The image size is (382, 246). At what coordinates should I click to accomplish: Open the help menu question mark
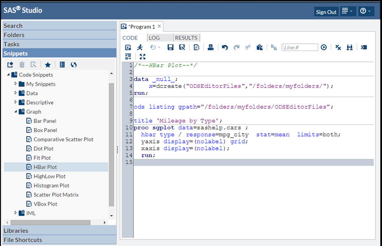pyautogui.click(x=366, y=11)
